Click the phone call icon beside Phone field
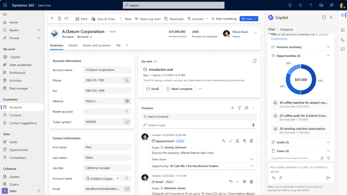The width and height of the screenshot is (347, 195). click(x=127, y=80)
